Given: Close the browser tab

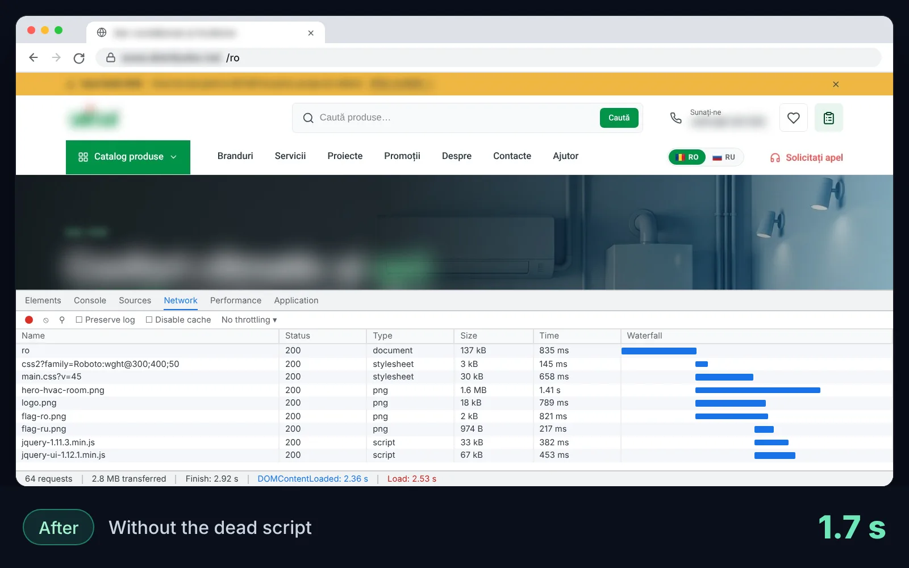Looking at the screenshot, I should [311, 33].
